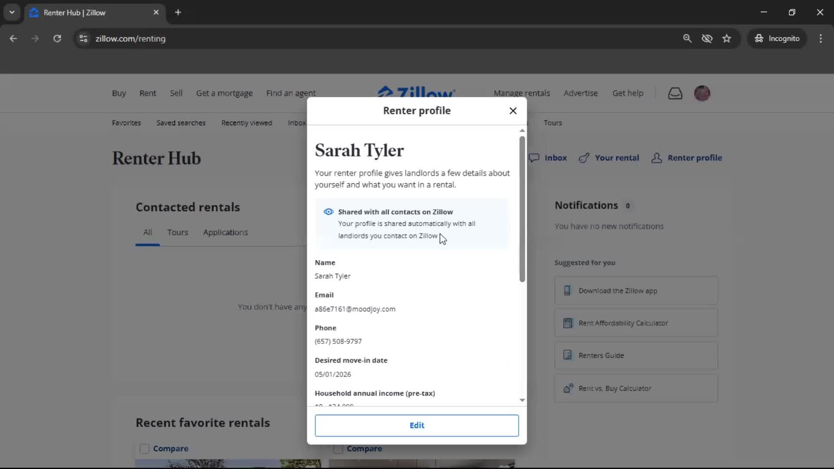834x469 pixels.
Task: Open the Rent section in the navigation
Action: (x=148, y=93)
